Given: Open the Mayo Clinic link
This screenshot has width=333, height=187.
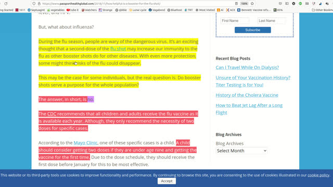Looking at the screenshot, I should click(x=85, y=143).
